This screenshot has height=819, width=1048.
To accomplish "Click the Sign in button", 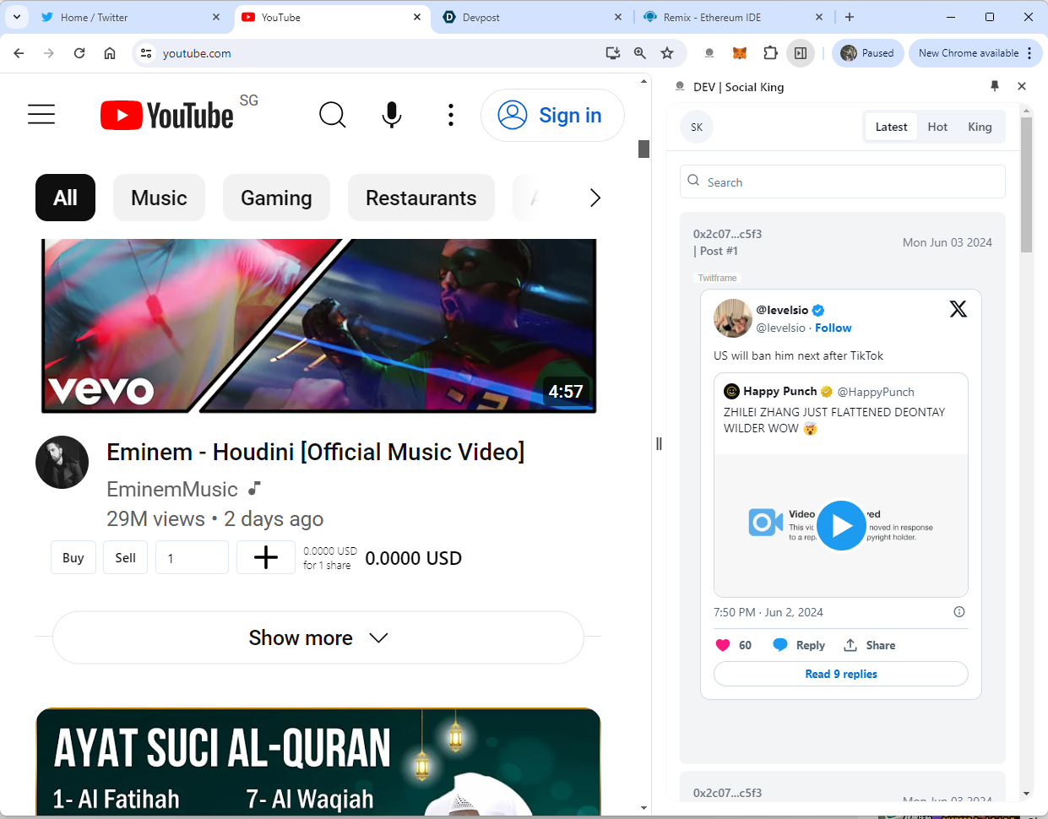I will pyautogui.click(x=552, y=115).
